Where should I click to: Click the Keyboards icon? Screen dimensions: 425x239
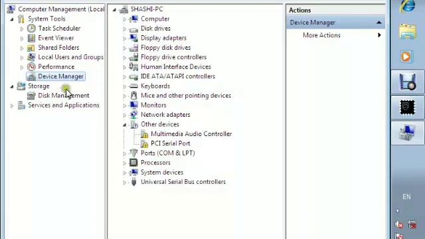click(x=133, y=86)
